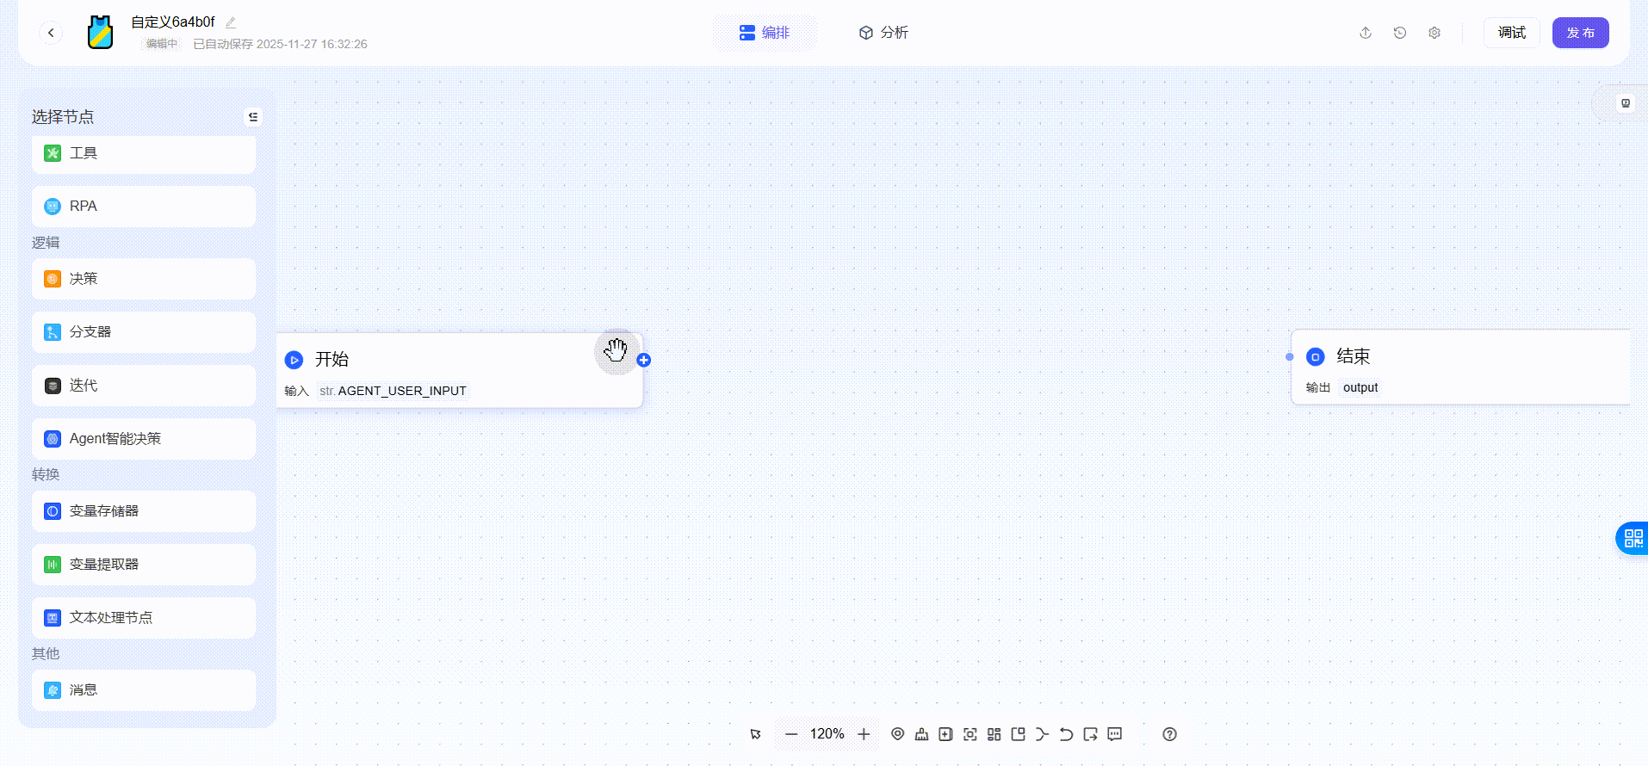The width and height of the screenshot is (1648, 766).
Task: Click the blue QR code floating button
Action: pyautogui.click(x=1633, y=539)
